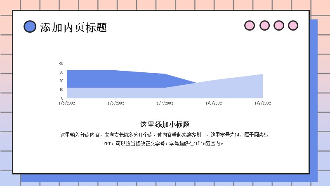Click the body line starting 'PPT，可以适当修改'

[x=163, y=143]
